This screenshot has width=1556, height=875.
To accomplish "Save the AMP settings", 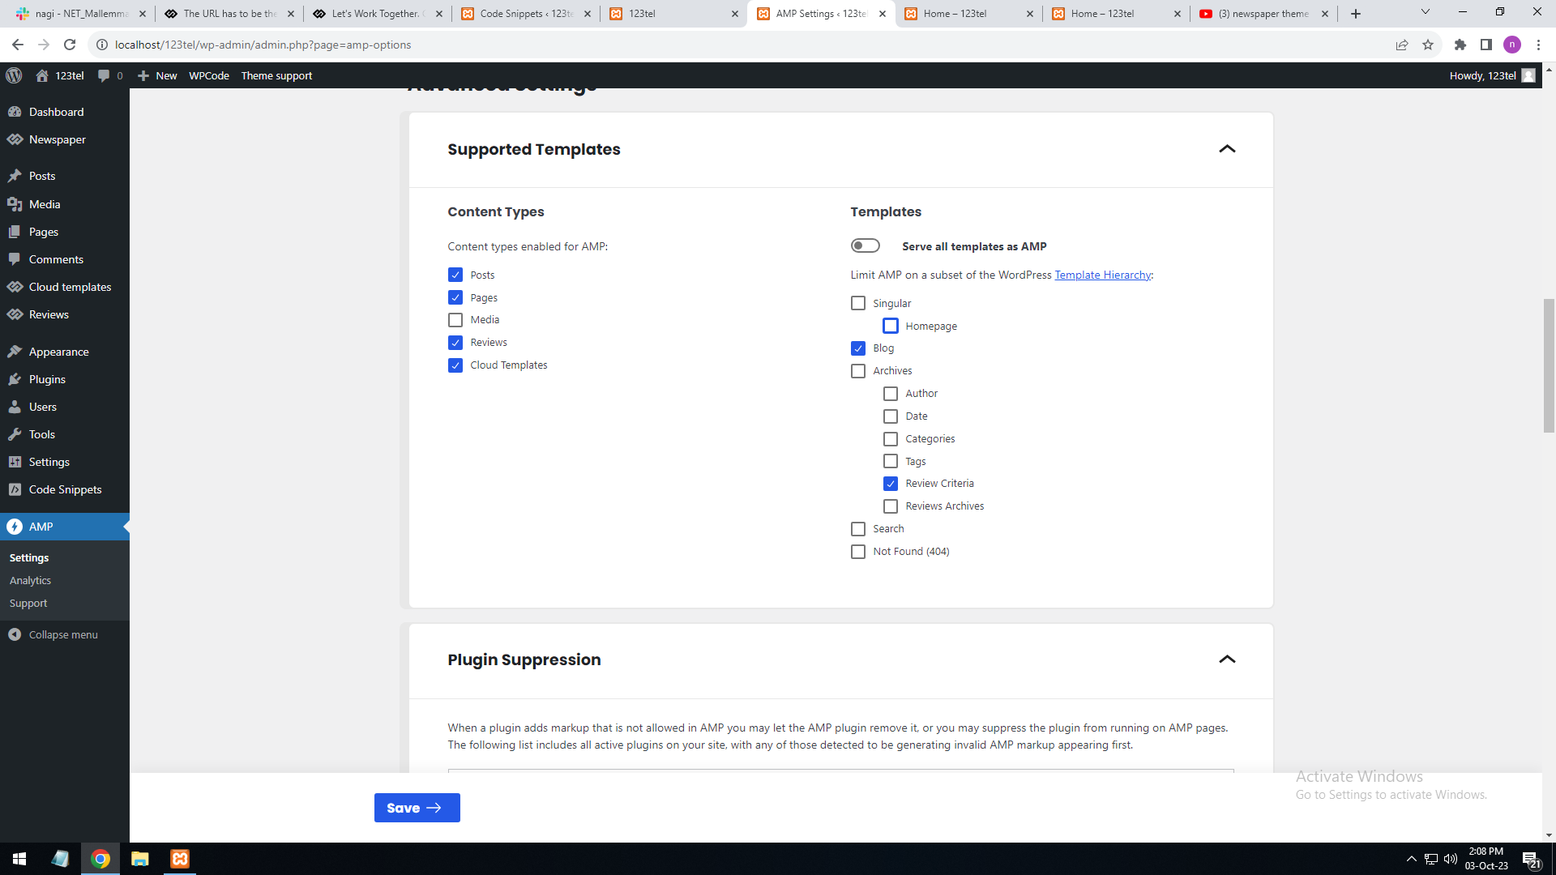I will point(417,808).
